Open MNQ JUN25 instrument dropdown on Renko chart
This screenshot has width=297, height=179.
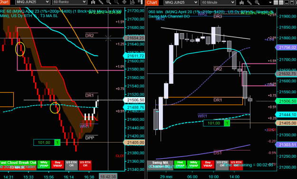click(32, 2)
